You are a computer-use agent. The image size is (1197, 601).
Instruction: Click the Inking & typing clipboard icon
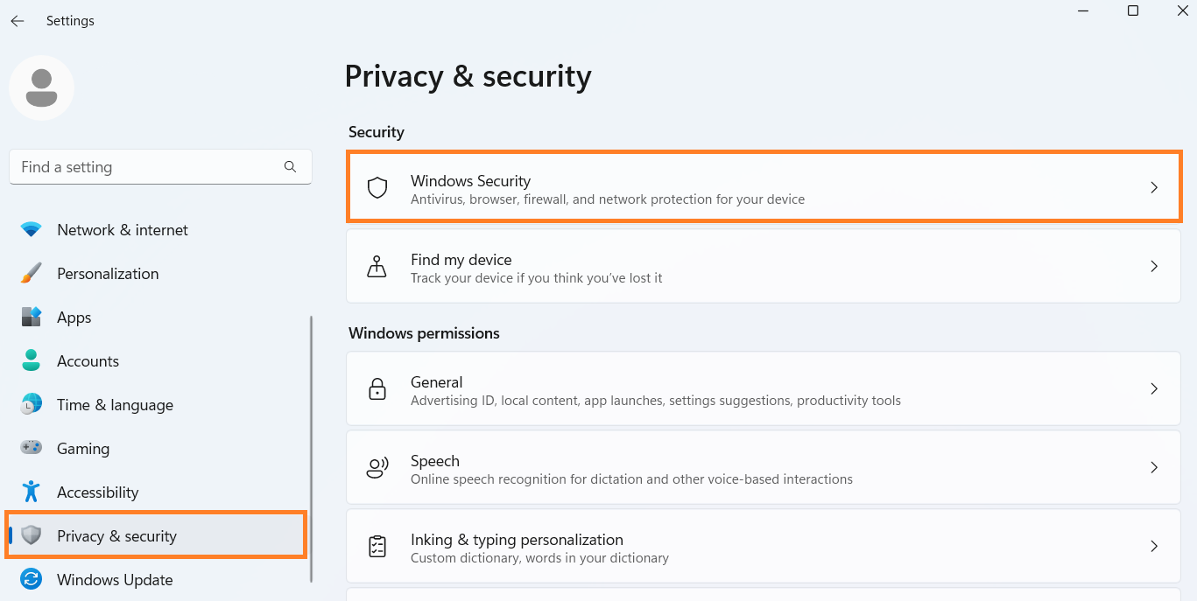[377, 547]
